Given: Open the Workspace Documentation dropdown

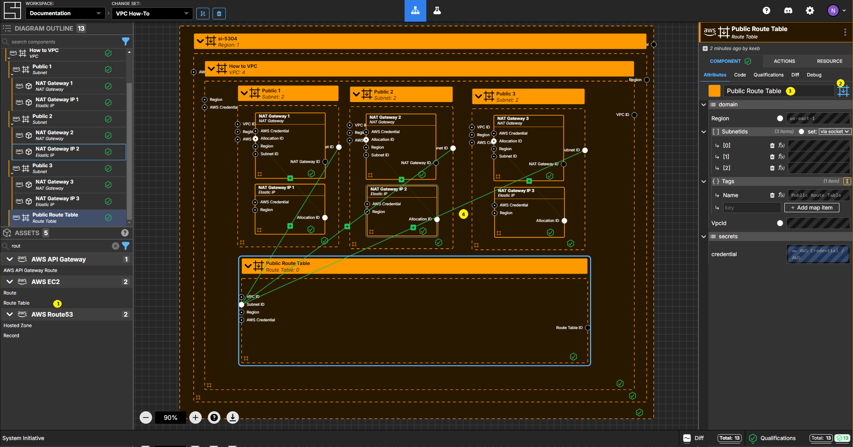Looking at the screenshot, I should [x=65, y=13].
